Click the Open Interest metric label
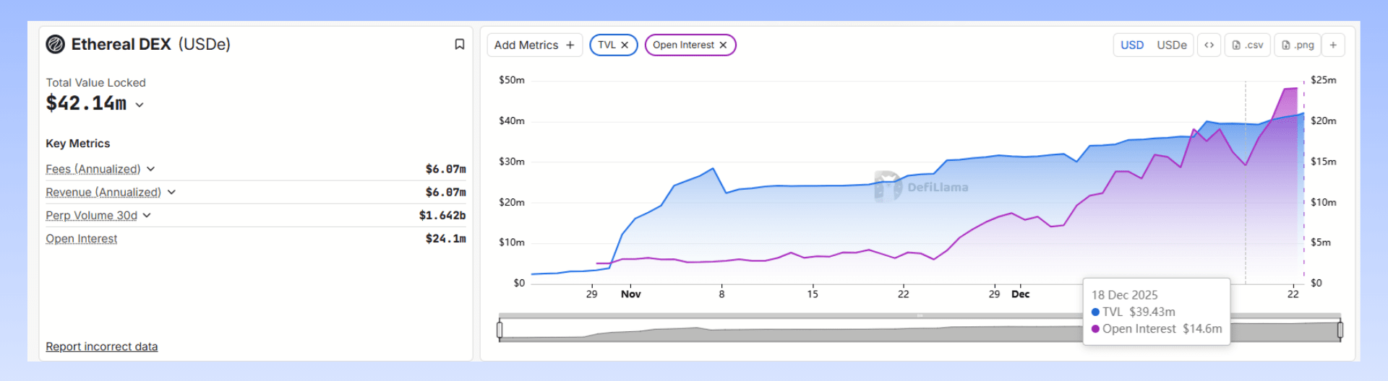The image size is (1388, 381). coord(82,238)
